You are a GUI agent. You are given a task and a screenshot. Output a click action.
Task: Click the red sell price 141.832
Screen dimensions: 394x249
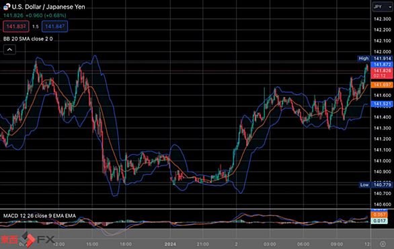(16, 26)
